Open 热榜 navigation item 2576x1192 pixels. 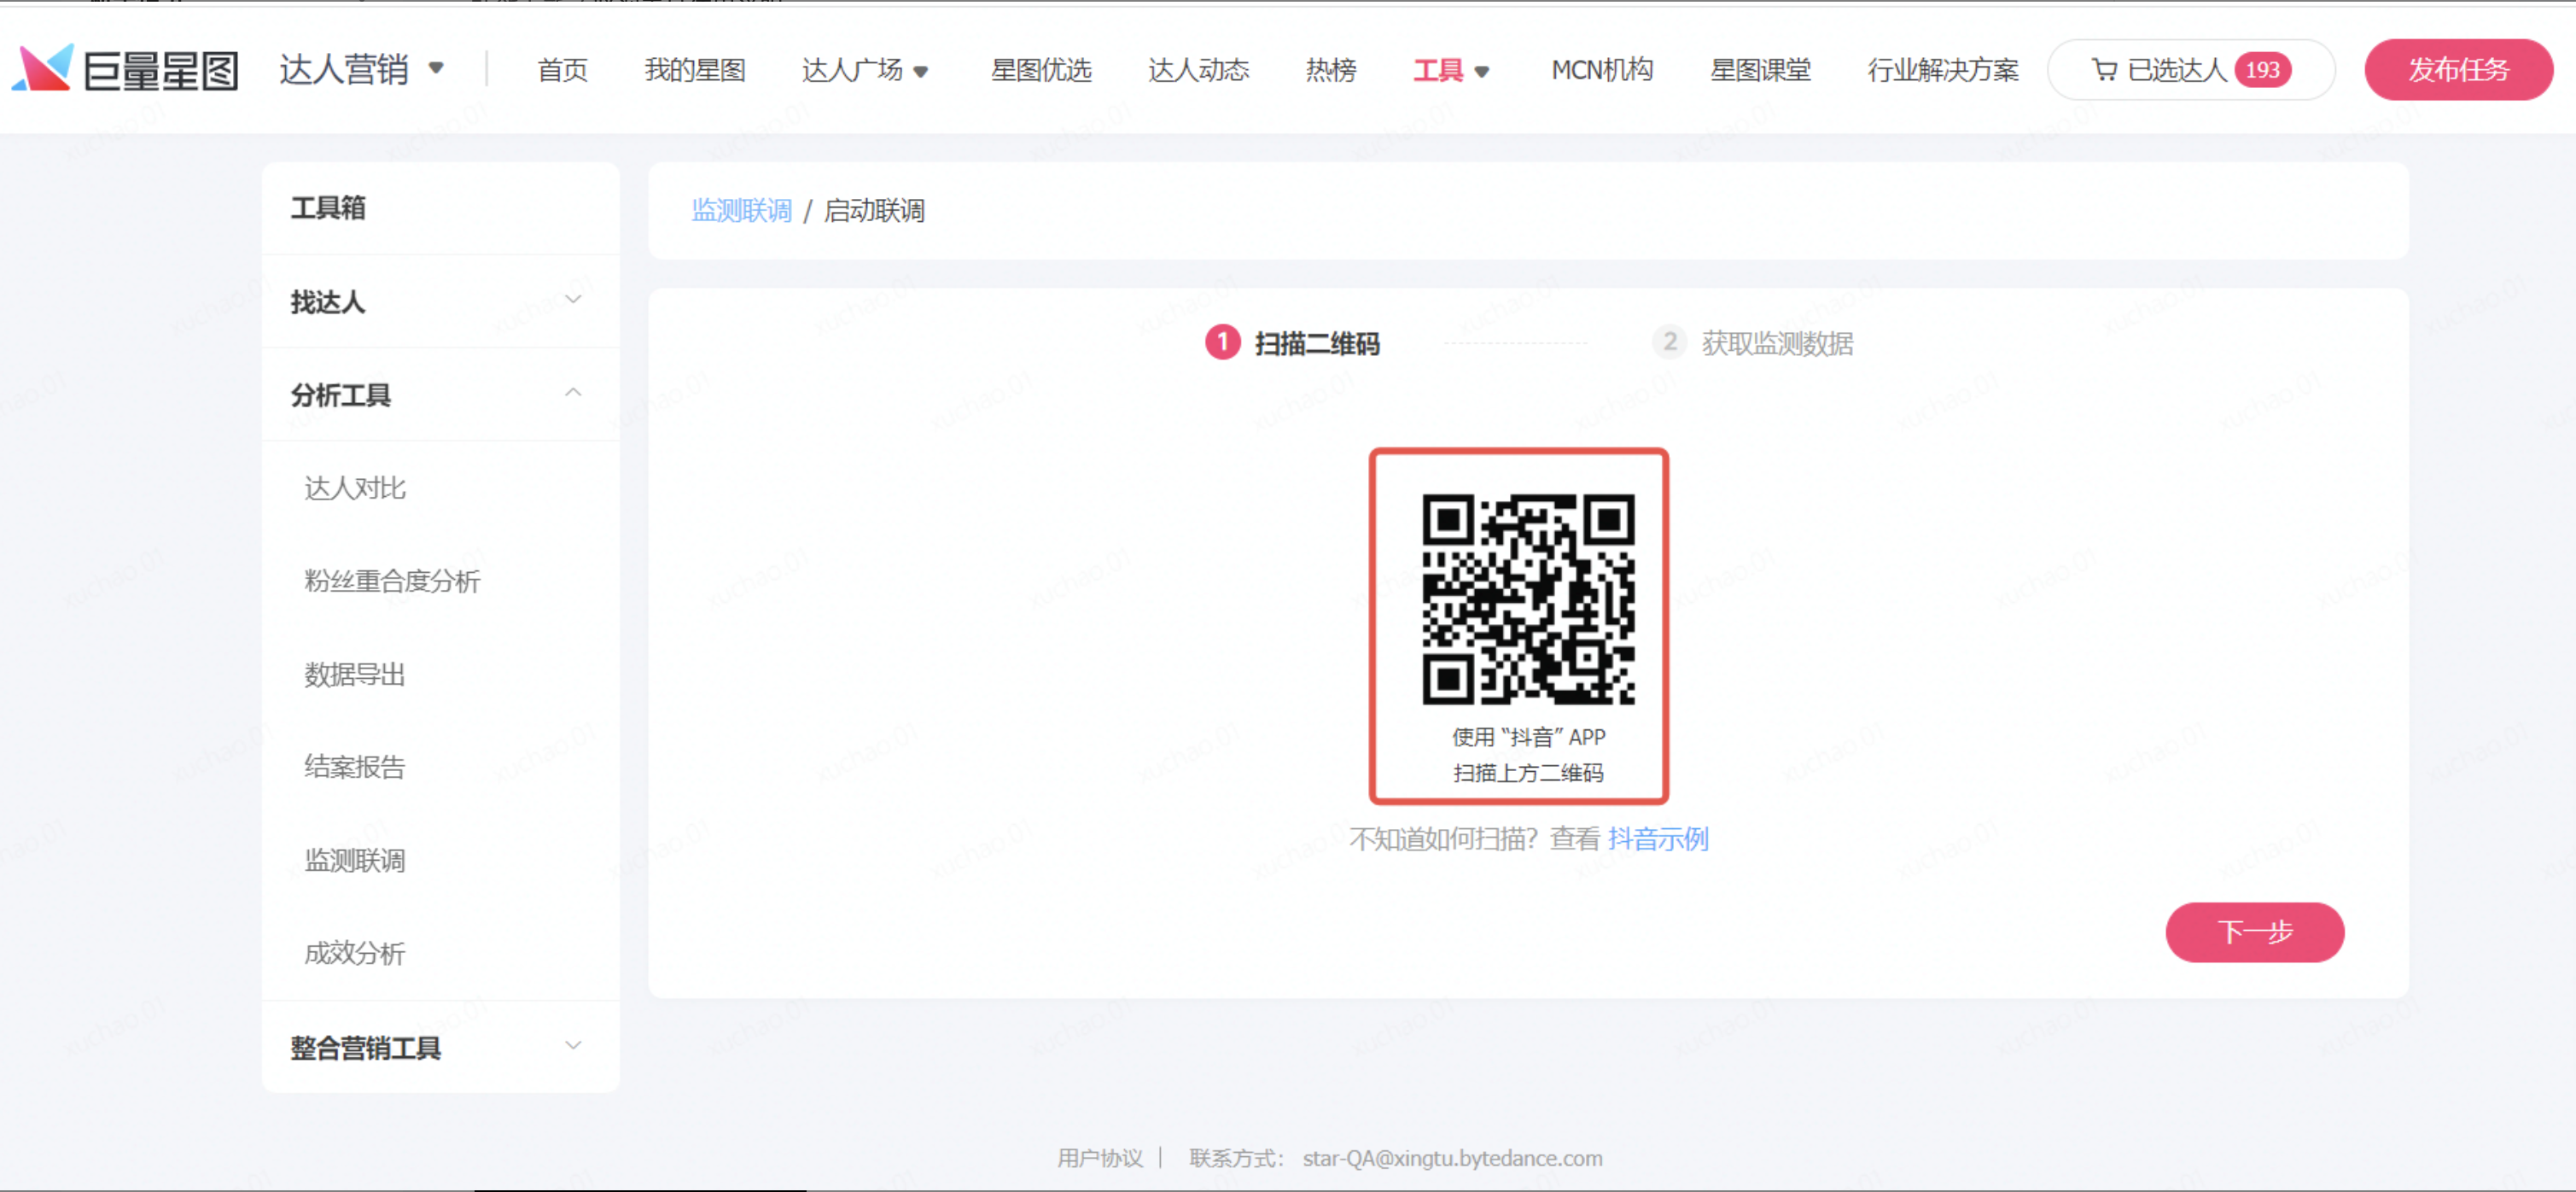pyautogui.click(x=1330, y=70)
